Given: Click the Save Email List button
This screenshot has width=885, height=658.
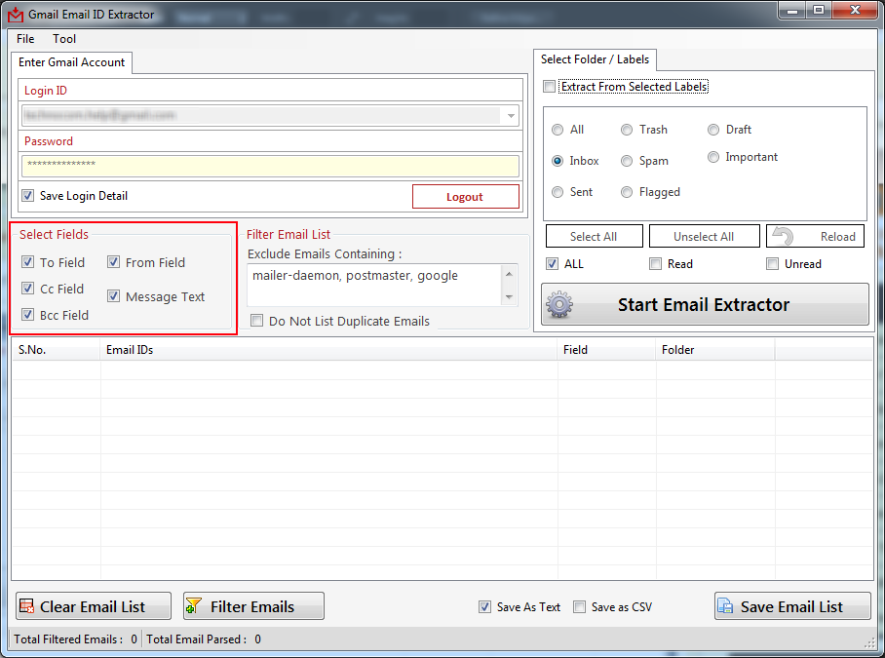Looking at the screenshot, I should pos(792,606).
